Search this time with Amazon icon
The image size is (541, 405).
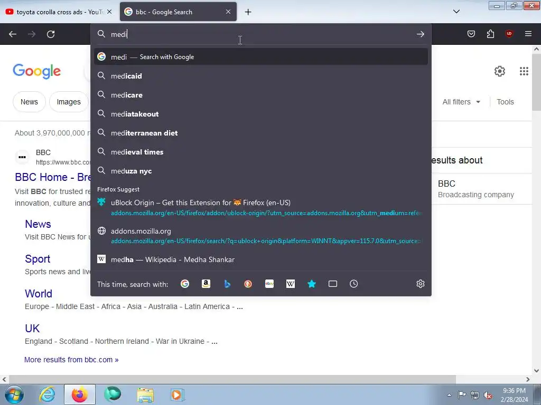[x=206, y=284]
